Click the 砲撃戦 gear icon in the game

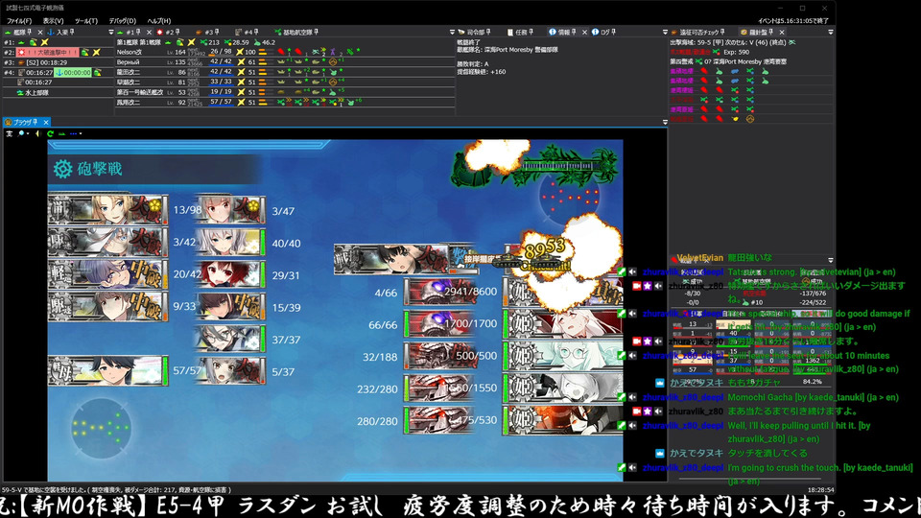tap(63, 169)
